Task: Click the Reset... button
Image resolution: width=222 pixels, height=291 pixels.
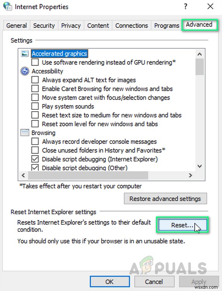Action: coord(182,225)
